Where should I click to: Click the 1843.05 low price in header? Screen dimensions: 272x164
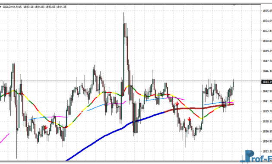[51, 7]
